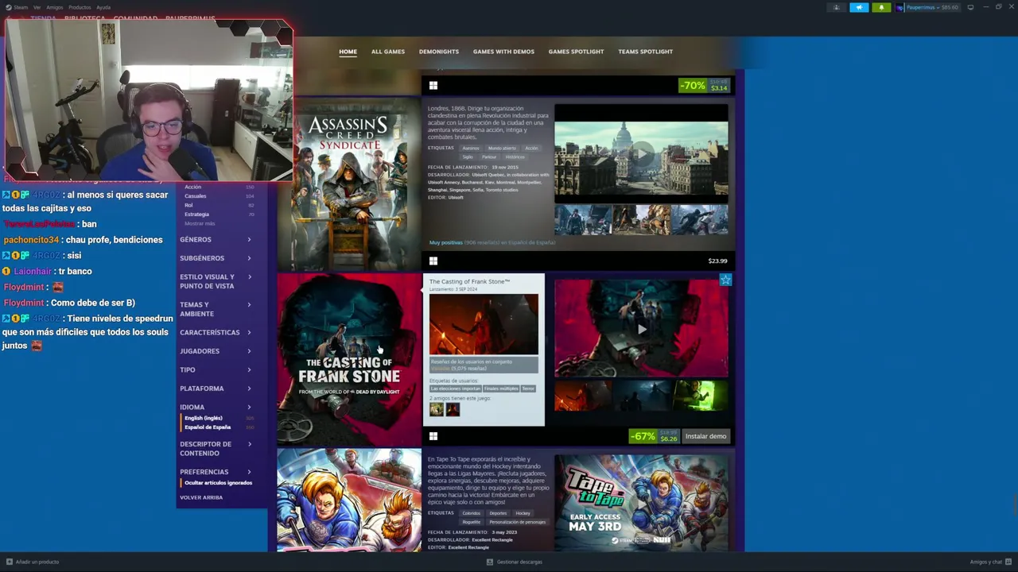Image resolution: width=1018 pixels, height=572 pixels.
Task: Click the -70% $3.14 price button
Action: pos(704,85)
